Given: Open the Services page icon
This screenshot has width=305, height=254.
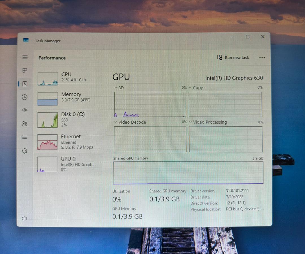Looking at the screenshot, I should [x=25, y=151].
